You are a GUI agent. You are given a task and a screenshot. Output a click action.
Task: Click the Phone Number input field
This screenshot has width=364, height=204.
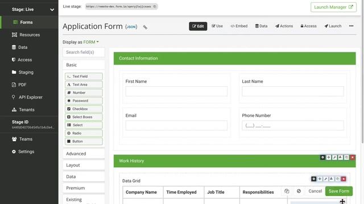coord(293,125)
